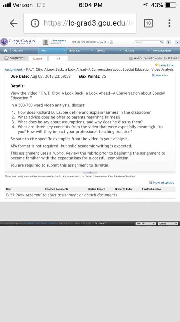
Task: Open the site info icon in address bar
Action: tap(35, 23)
